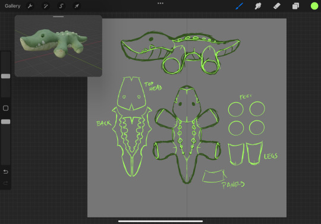Screen dimensions: 321x224
Task: Tap the square modify button on sidebar
Action: (x=6, y=108)
